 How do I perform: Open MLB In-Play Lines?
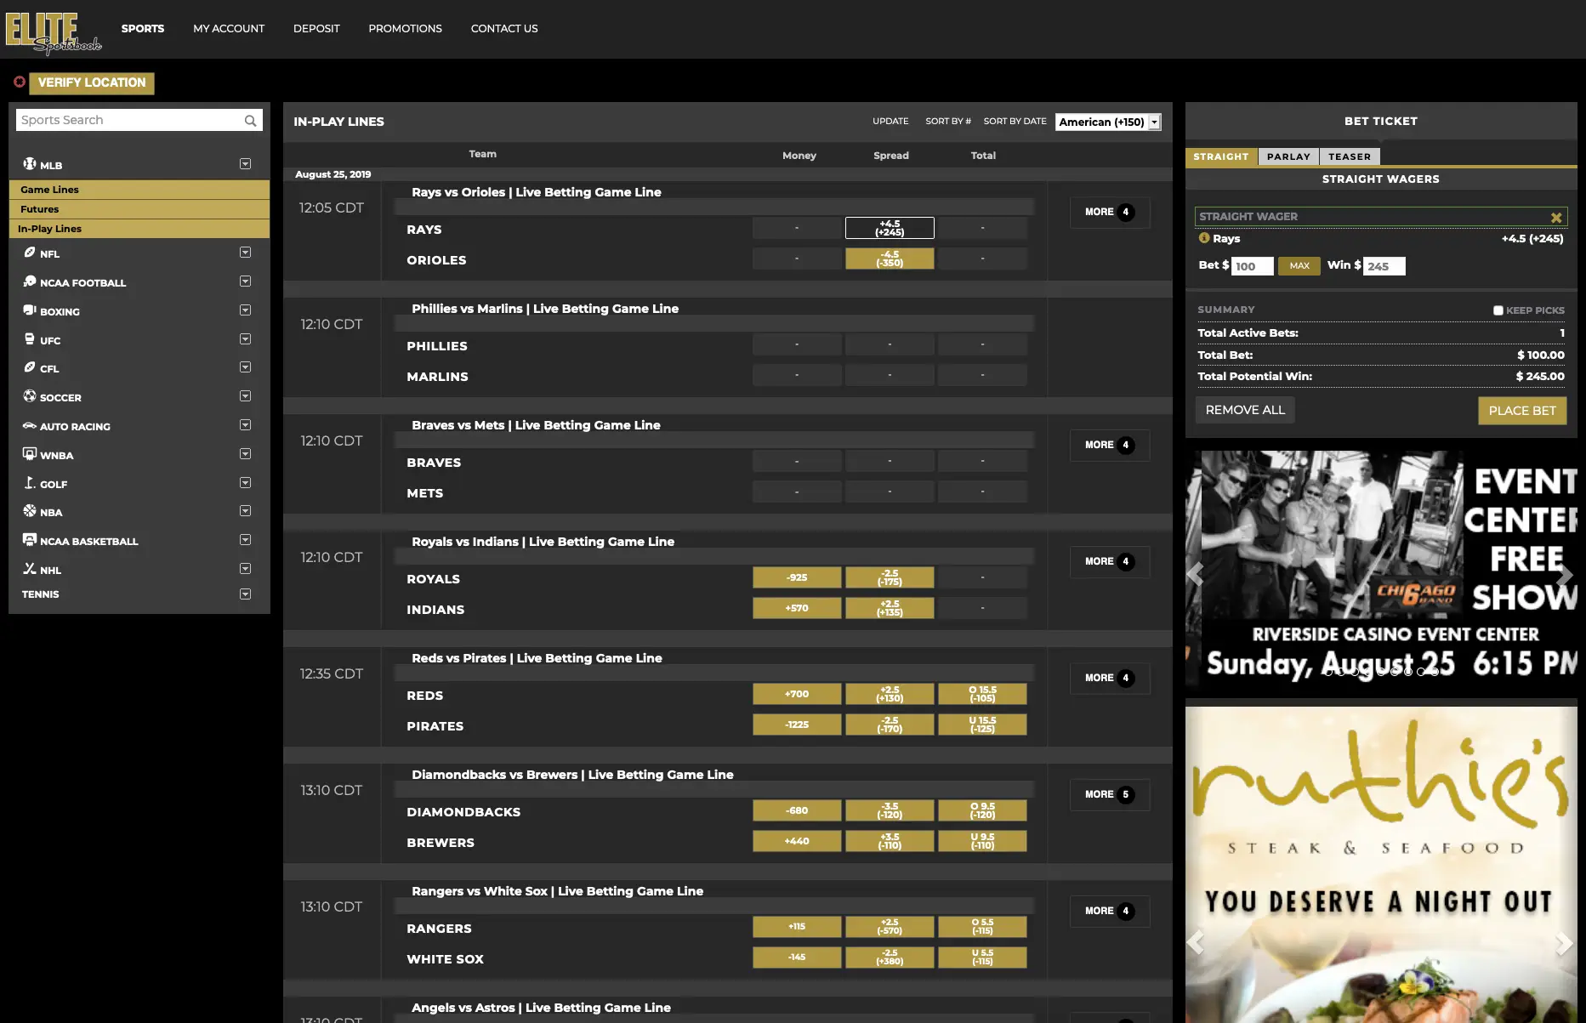pyautogui.click(x=139, y=229)
